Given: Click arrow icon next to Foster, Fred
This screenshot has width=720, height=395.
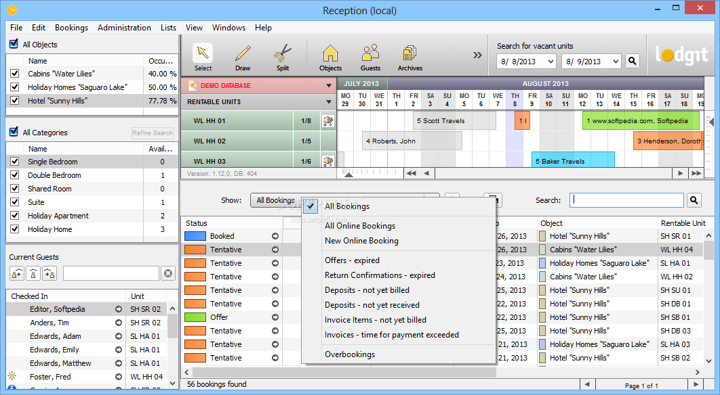Looking at the screenshot, I should click(119, 377).
